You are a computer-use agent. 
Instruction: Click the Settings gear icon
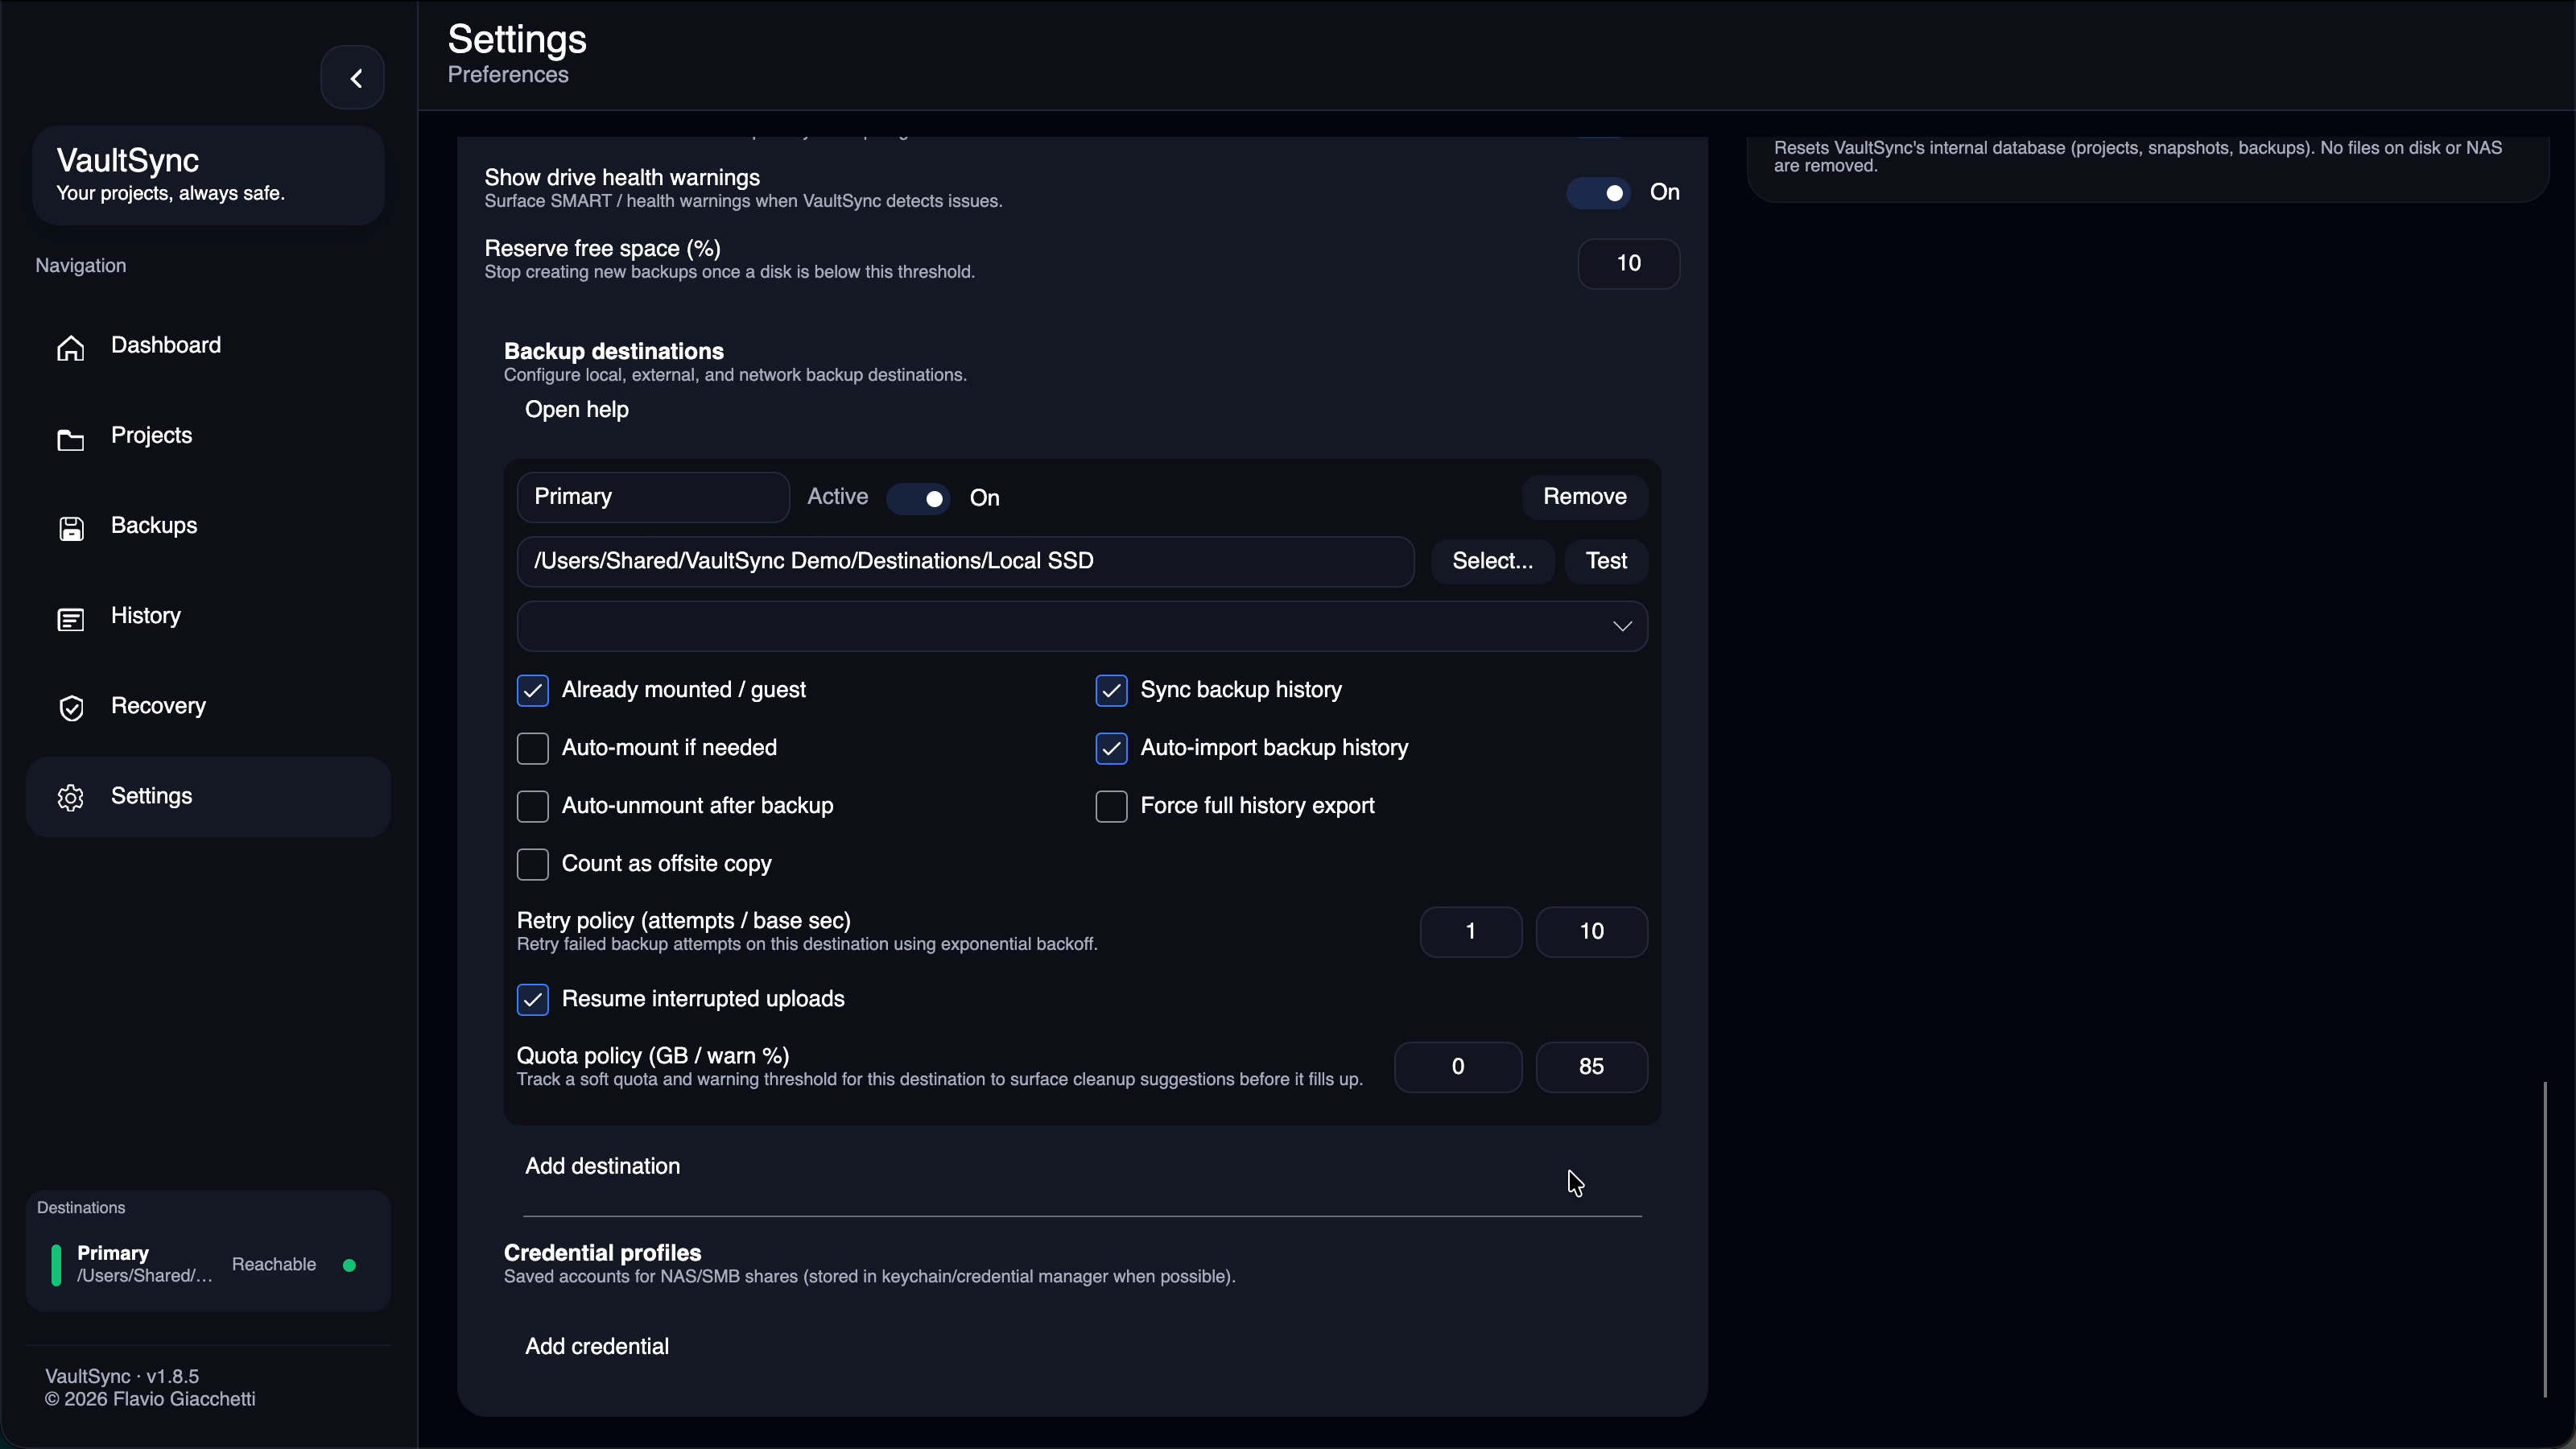pyautogui.click(x=71, y=798)
